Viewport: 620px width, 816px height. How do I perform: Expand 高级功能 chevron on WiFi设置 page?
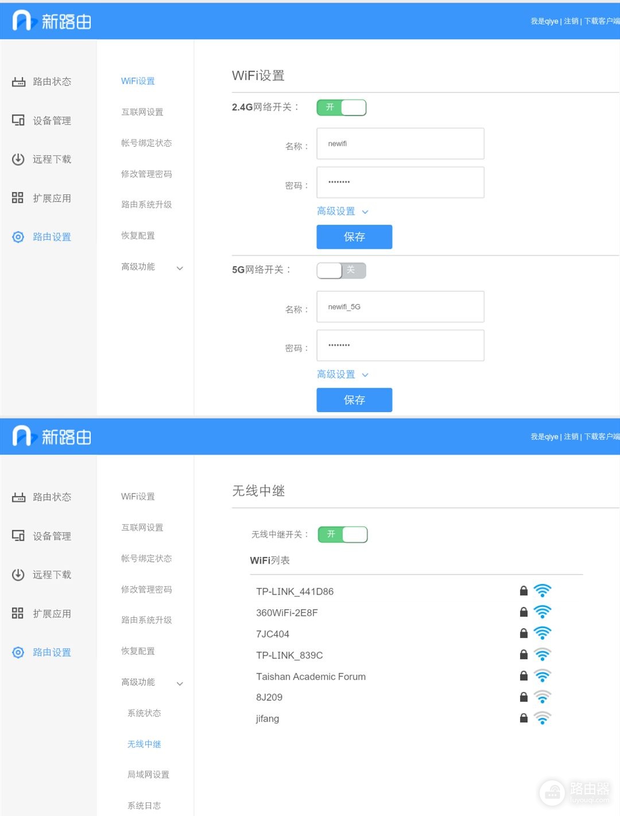click(180, 268)
